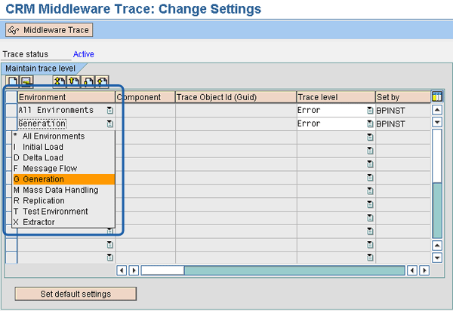Click the last page navigation icon
The image size is (453, 311).
[x=102, y=81]
